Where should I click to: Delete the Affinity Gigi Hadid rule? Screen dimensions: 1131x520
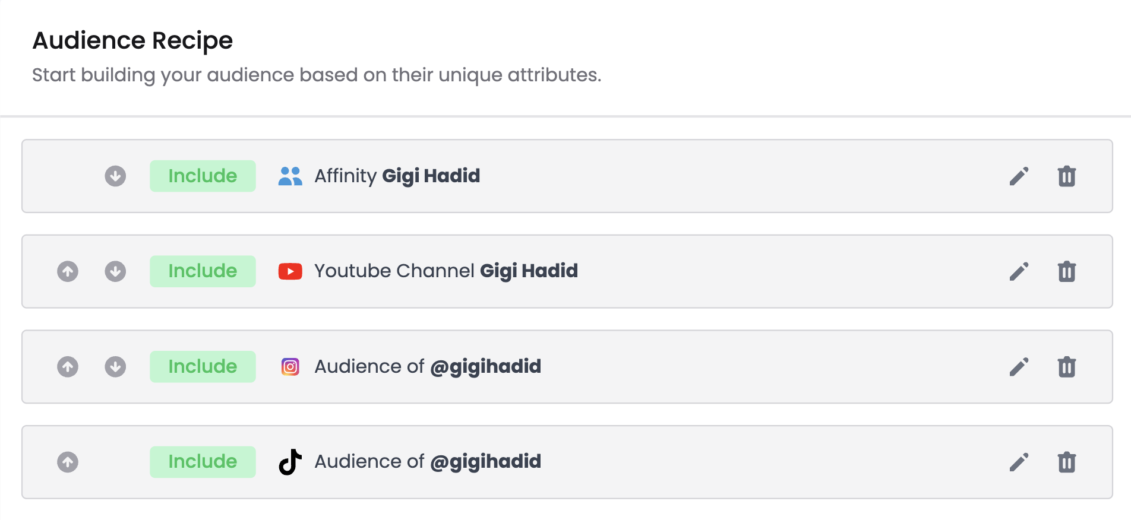click(1067, 176)
